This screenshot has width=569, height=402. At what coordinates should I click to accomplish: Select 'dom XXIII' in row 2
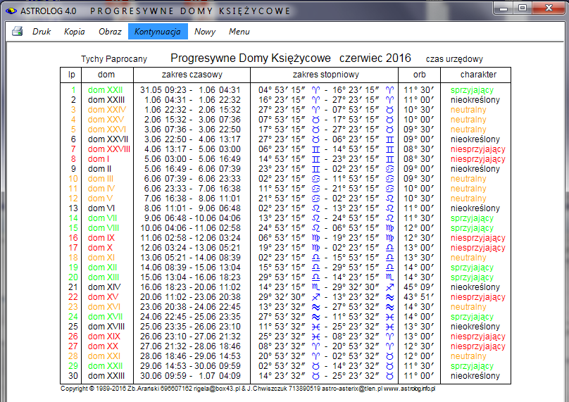(x=106, y=100)
